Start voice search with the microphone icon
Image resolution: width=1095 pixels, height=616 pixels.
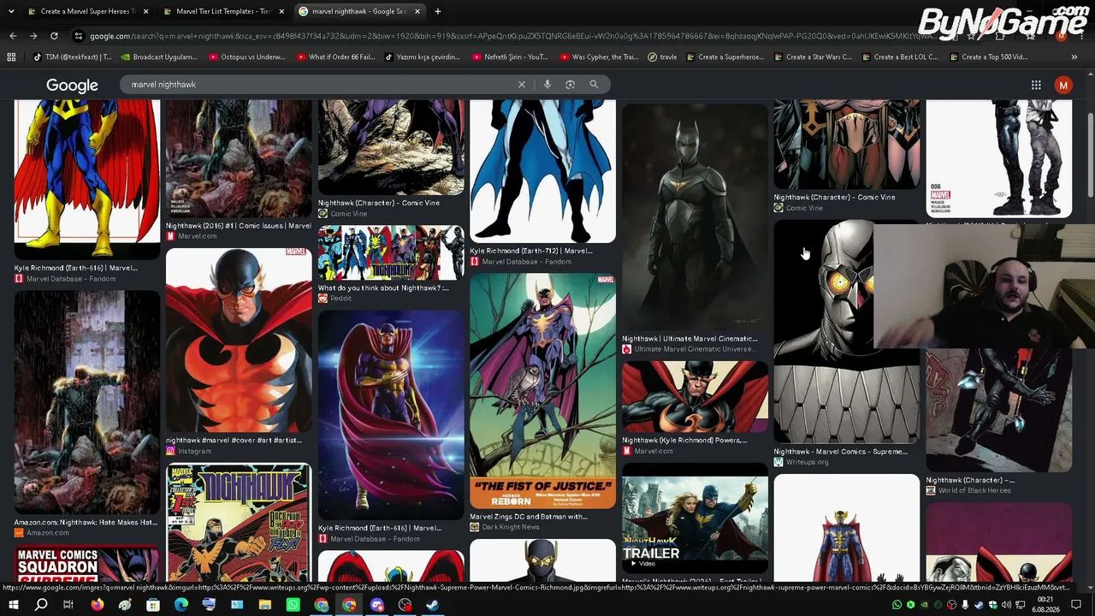(547, 85)
